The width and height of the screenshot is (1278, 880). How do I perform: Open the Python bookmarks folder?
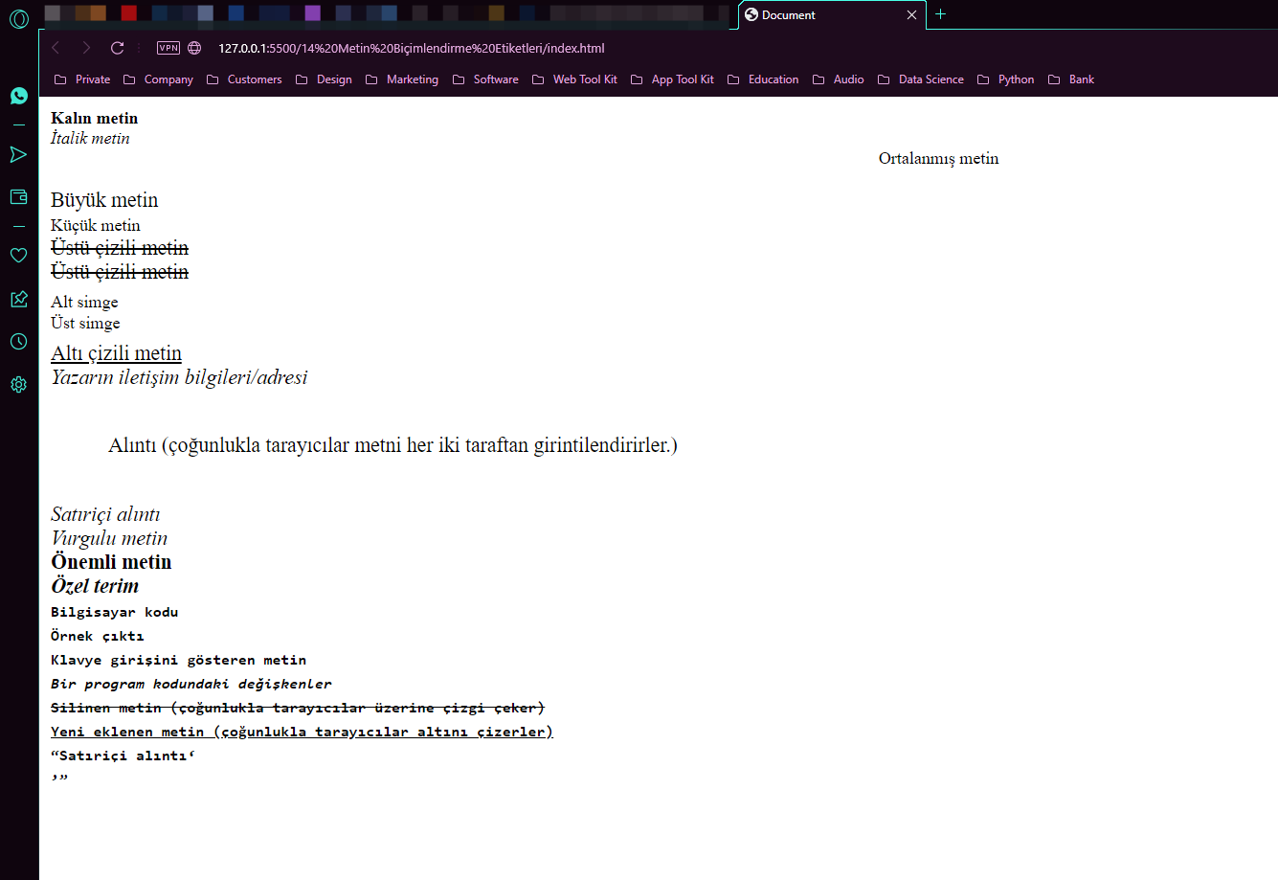(x=1016, y=79)
